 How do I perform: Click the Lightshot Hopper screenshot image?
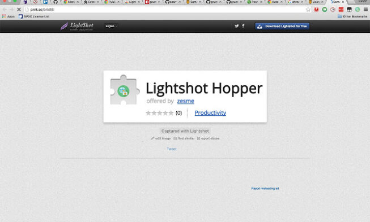pyautogui.click(x=185, y=97)
